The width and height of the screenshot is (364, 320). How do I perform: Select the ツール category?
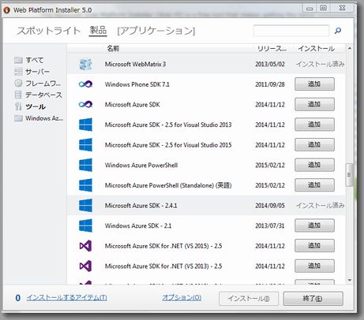pos(30,106)
